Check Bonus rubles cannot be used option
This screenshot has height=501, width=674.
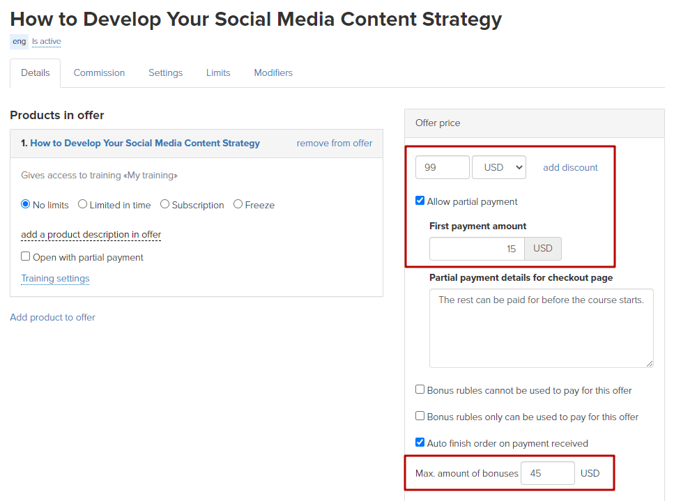point(420,390)
